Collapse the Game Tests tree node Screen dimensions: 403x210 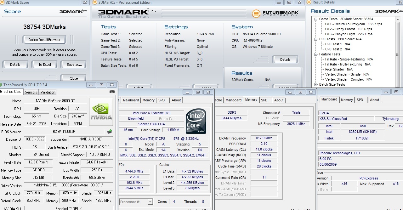pyautogui.click(x=316, y=19)
